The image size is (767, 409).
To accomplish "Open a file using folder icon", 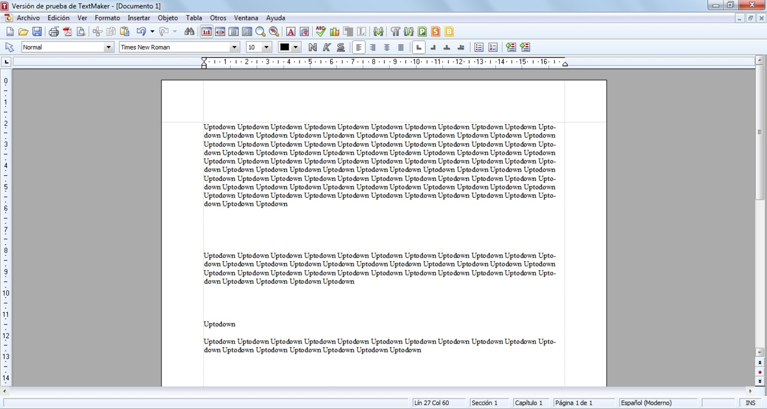I will click(23, 32).
